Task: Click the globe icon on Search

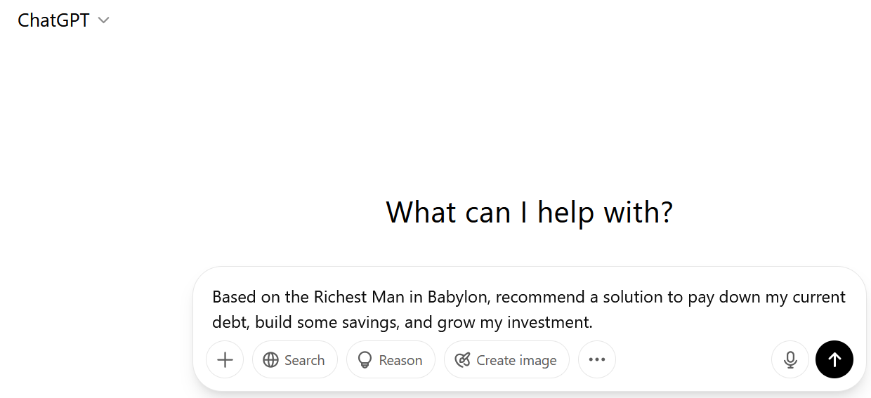Action: pos(270,360)
